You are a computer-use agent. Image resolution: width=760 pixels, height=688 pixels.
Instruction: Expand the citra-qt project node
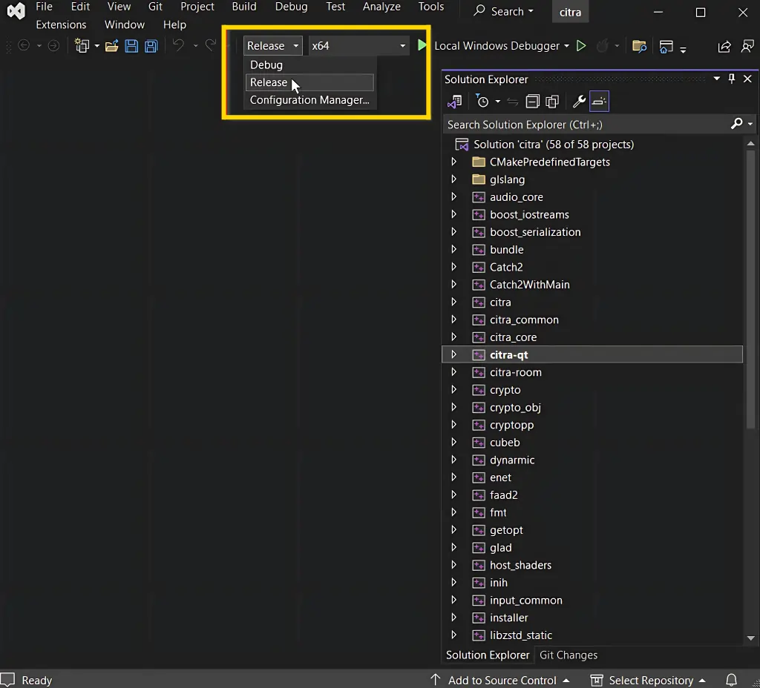click(x=453, y=355)
